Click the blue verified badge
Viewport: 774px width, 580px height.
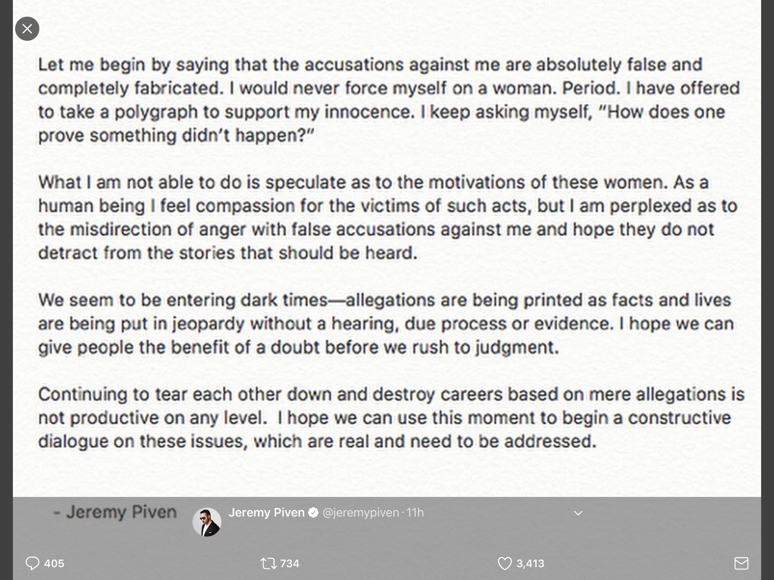click(313, 513)
